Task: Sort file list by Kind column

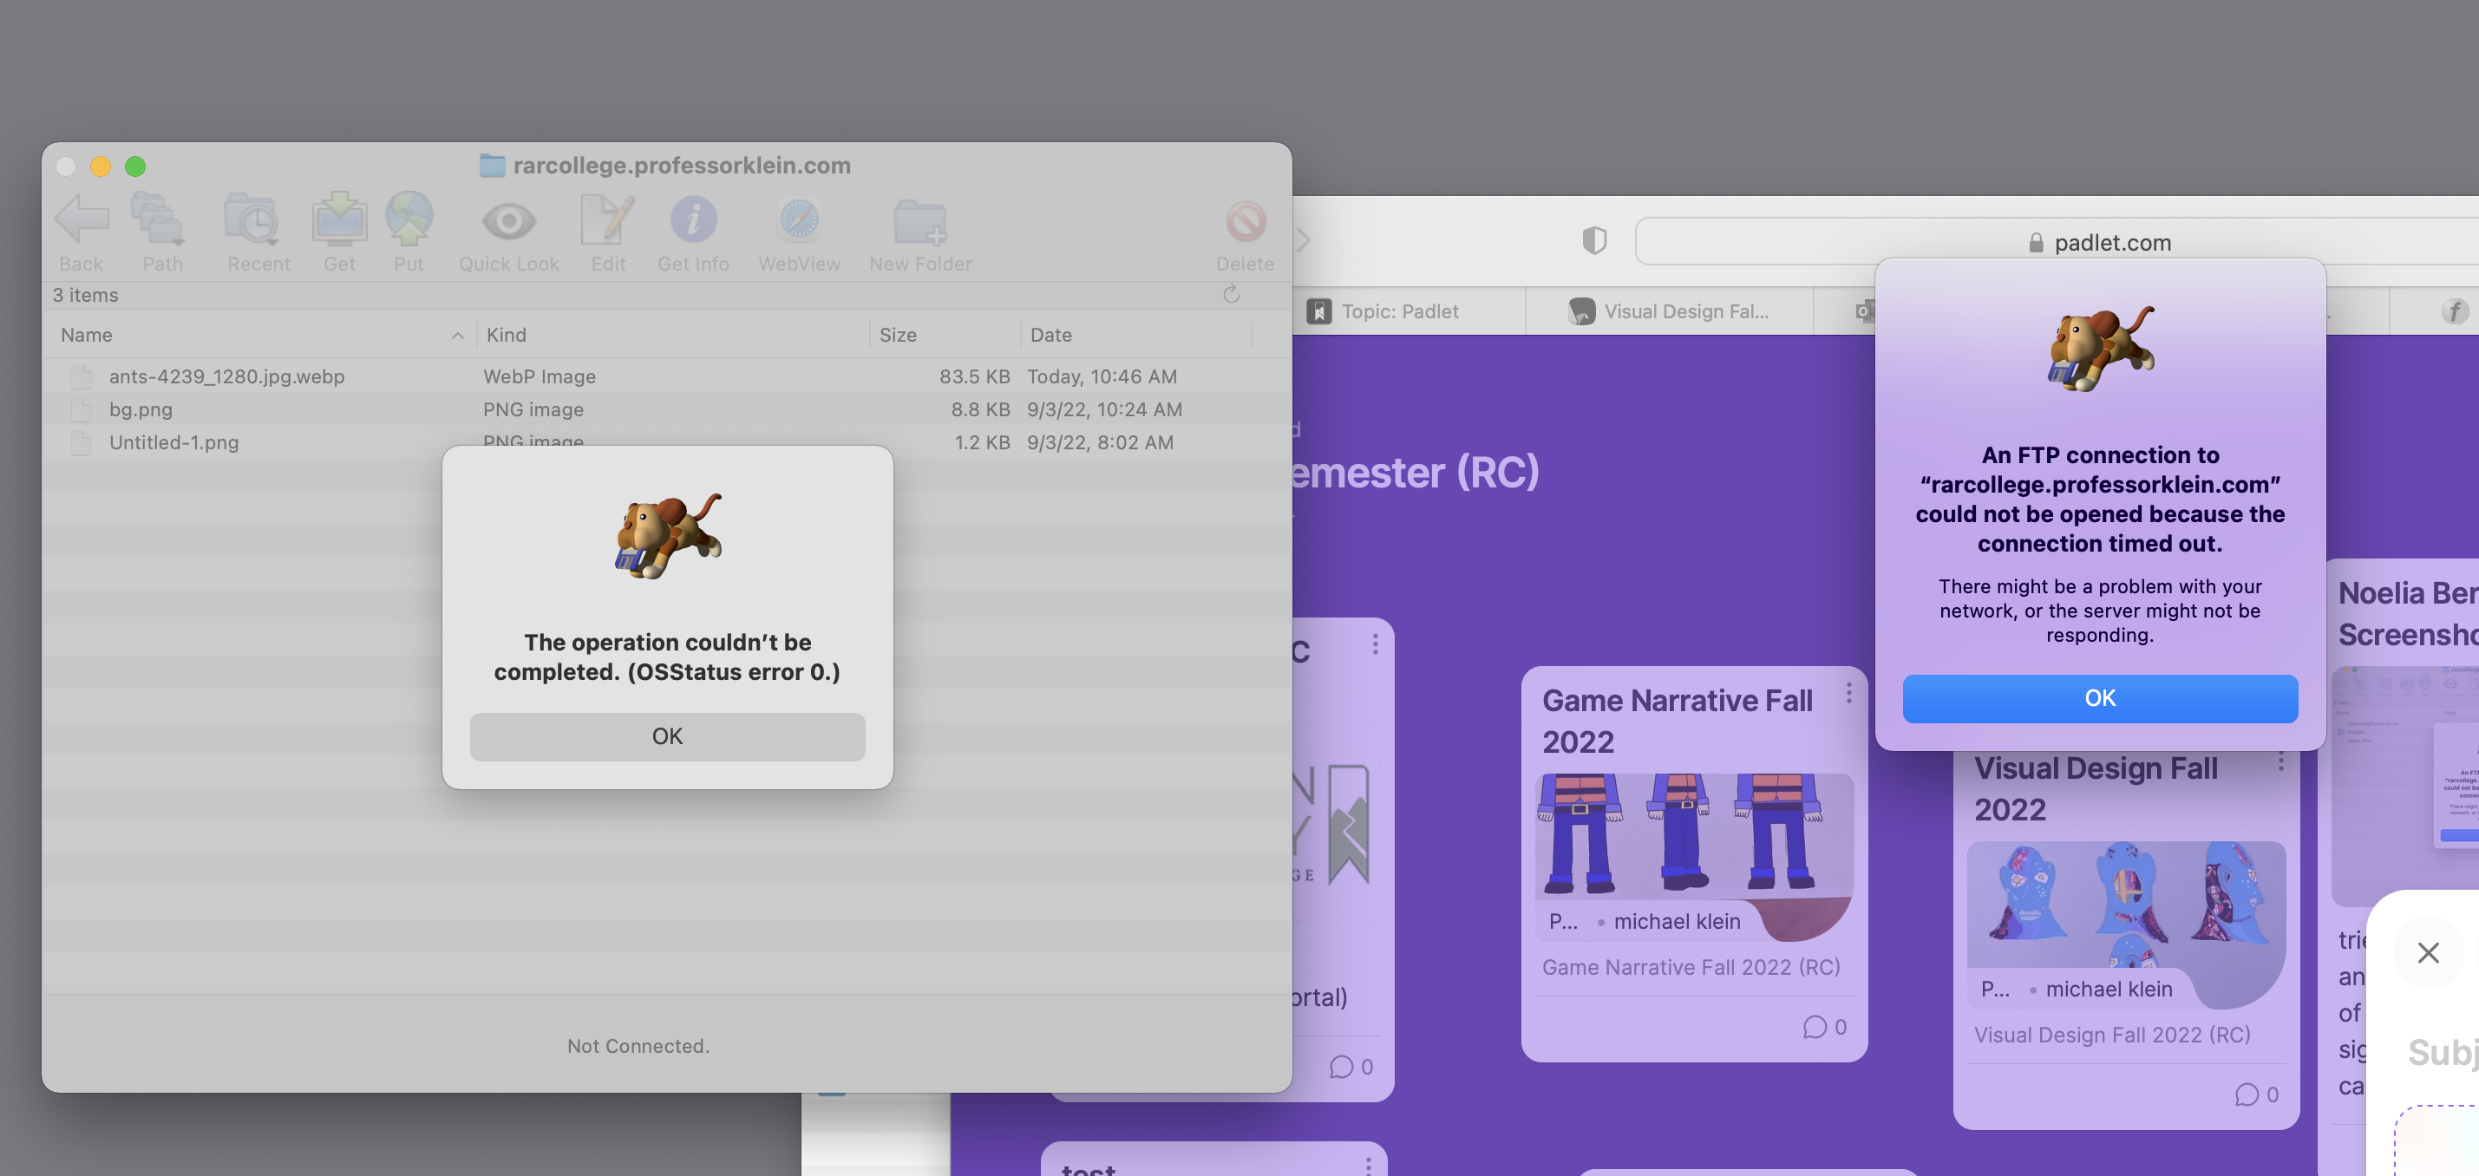Action: click(674, 335)
